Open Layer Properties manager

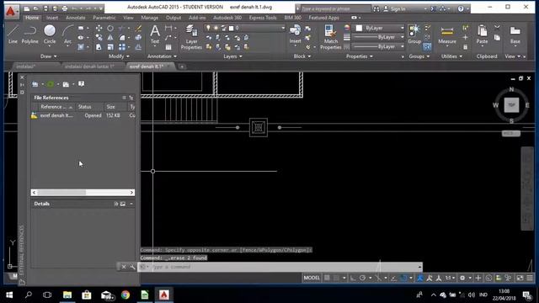191,37
